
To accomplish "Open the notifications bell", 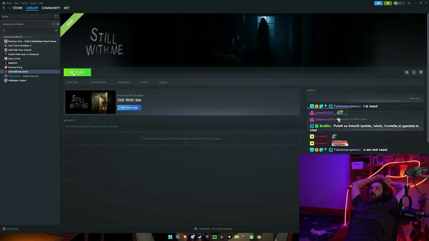I will pyautogui.click(x=388, y=3).
